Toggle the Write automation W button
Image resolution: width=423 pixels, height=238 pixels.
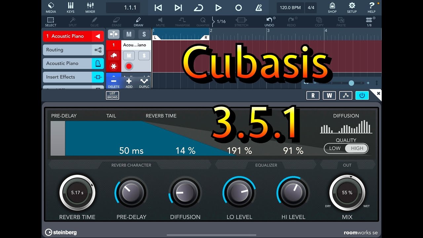[329, 96]
